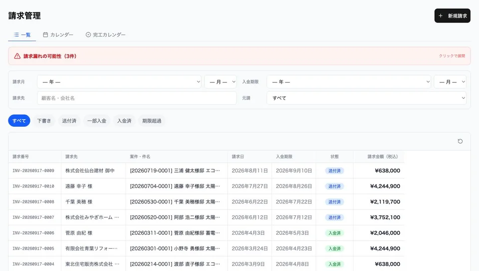The width and height of the screenshot is (479, 271).
Task: Open invoice INV-20260917-0006
Action: [x=33, y=233]
